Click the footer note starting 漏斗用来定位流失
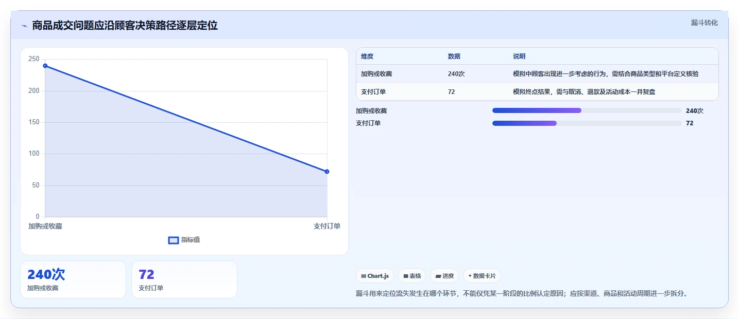The width and height of the screenshot is (739, 319). click(x=522, y=294)
